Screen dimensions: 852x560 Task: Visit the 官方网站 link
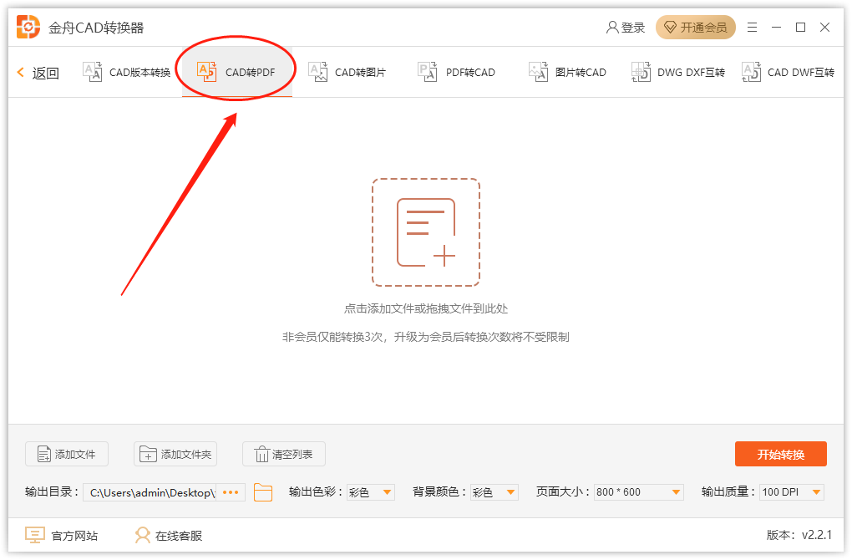62,536
